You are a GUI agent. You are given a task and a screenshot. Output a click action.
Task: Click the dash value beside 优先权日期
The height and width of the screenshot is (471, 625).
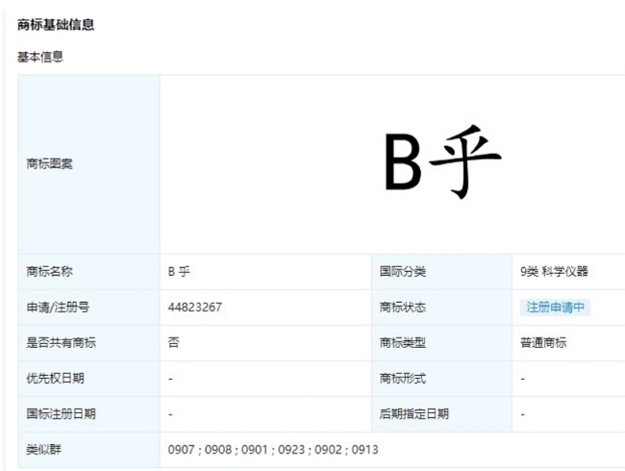click(x=170, y=379)
